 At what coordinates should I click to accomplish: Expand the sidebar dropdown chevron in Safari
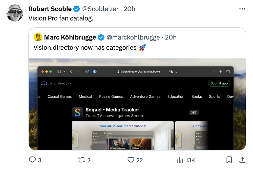pos(64,72)
